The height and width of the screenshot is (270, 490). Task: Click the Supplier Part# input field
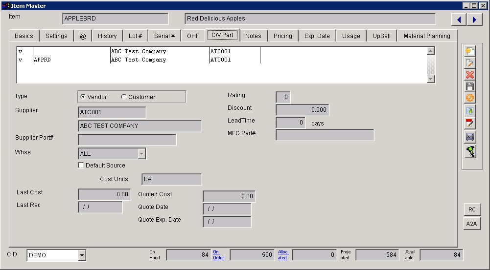(127, 140)
